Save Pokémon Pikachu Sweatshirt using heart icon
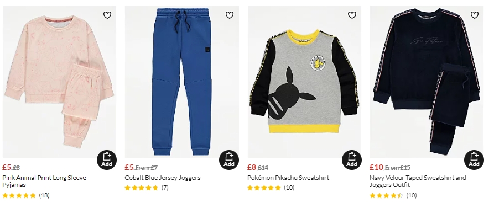The width and height of the screenshot is (494, 203). 352,15
